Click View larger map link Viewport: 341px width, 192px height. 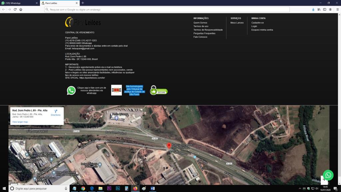[20, 122]
